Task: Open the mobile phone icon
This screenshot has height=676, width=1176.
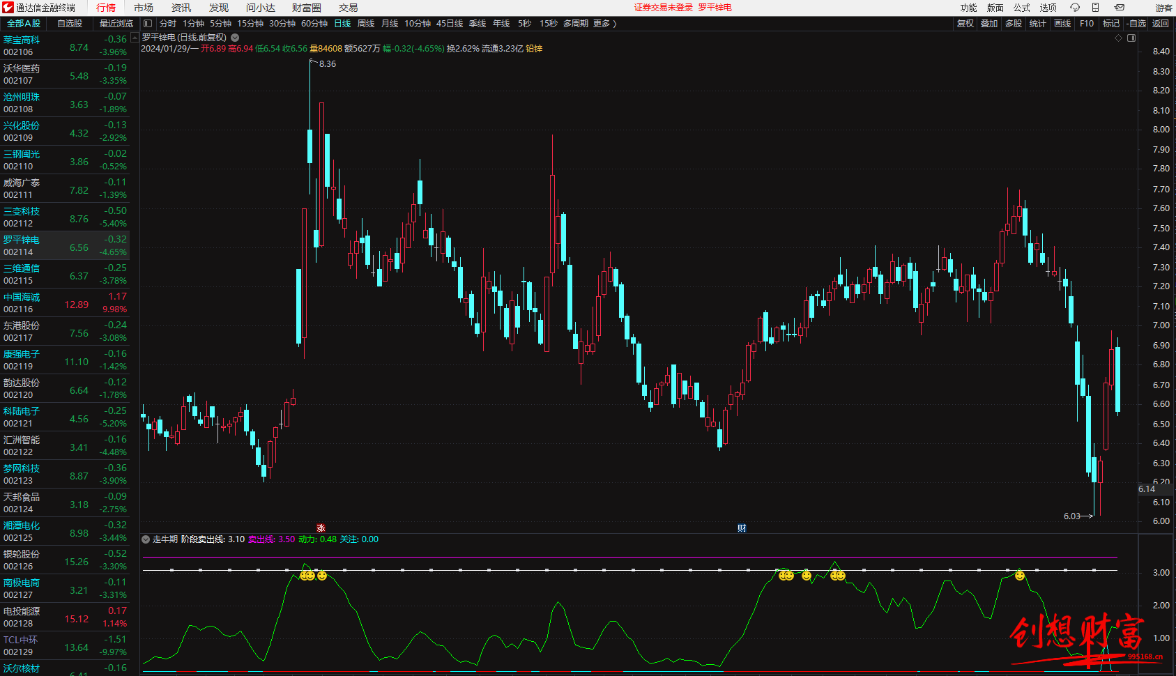Action: coord(1095,8)
